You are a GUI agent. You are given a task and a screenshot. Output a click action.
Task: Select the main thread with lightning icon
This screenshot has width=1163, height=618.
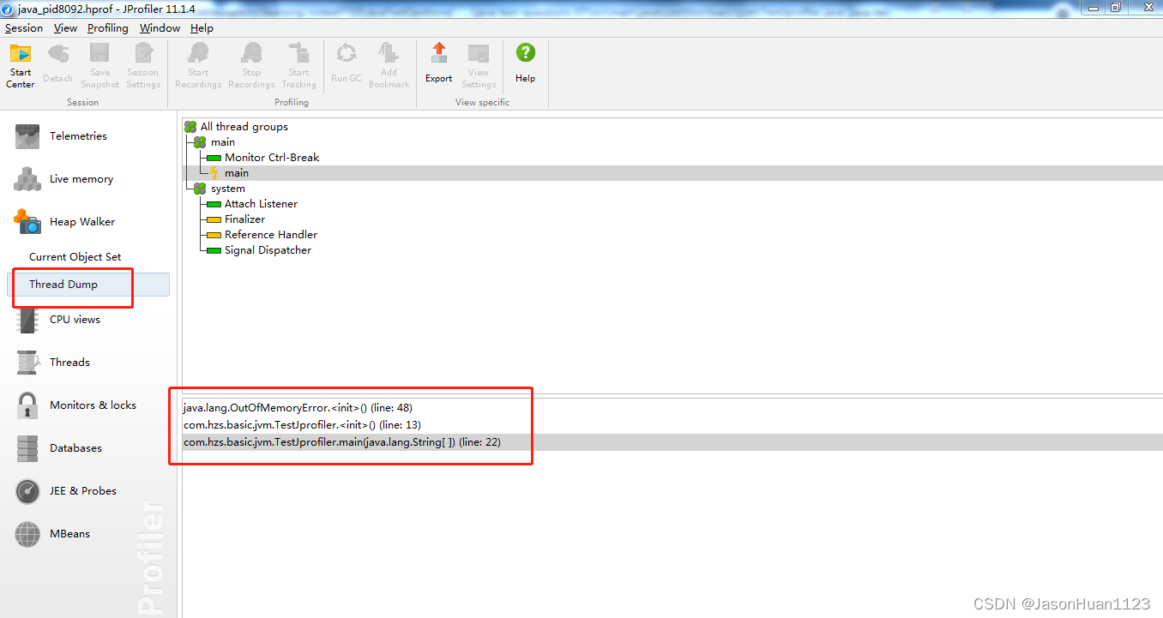[x=237, y=173]
